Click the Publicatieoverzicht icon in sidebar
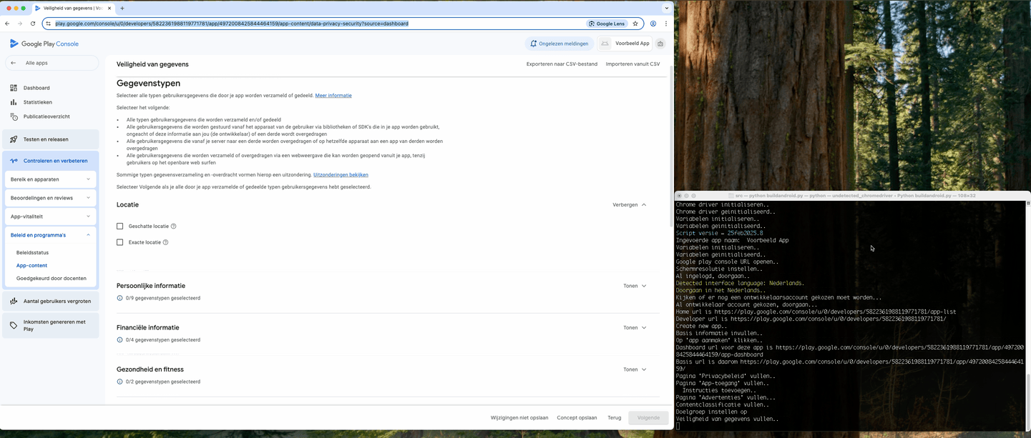The height and width of the screenshot is (438, 1031). pos(14,116)
